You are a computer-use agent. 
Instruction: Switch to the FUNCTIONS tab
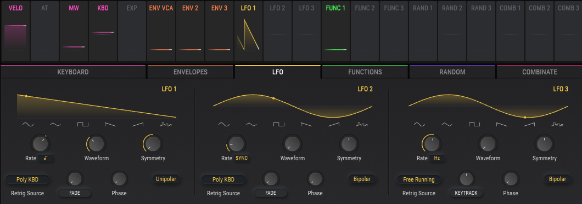[365, 72]
